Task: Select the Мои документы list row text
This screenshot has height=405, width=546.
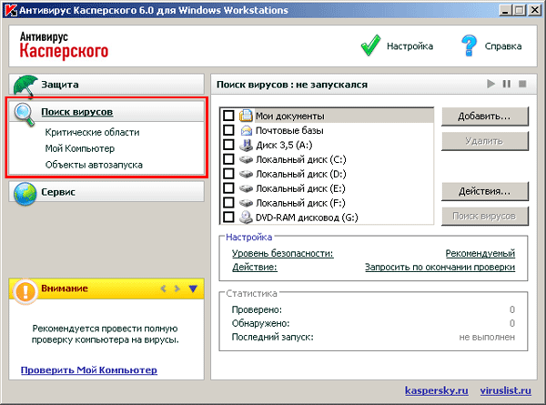Action: pos(289,116)
